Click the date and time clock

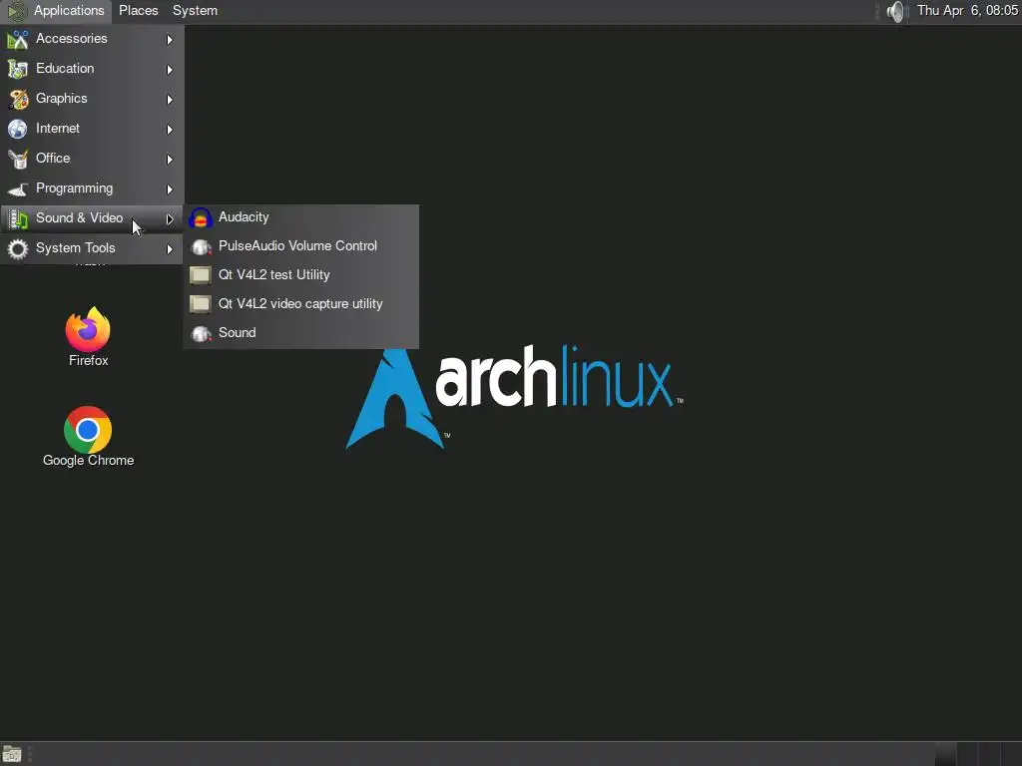(967, 10)
